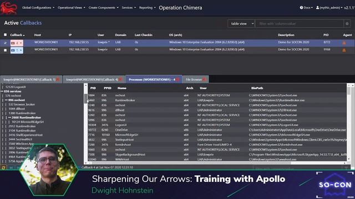Click the fontdrvhost process name
The image size is (355, 199).
click(x=123, y=145)
